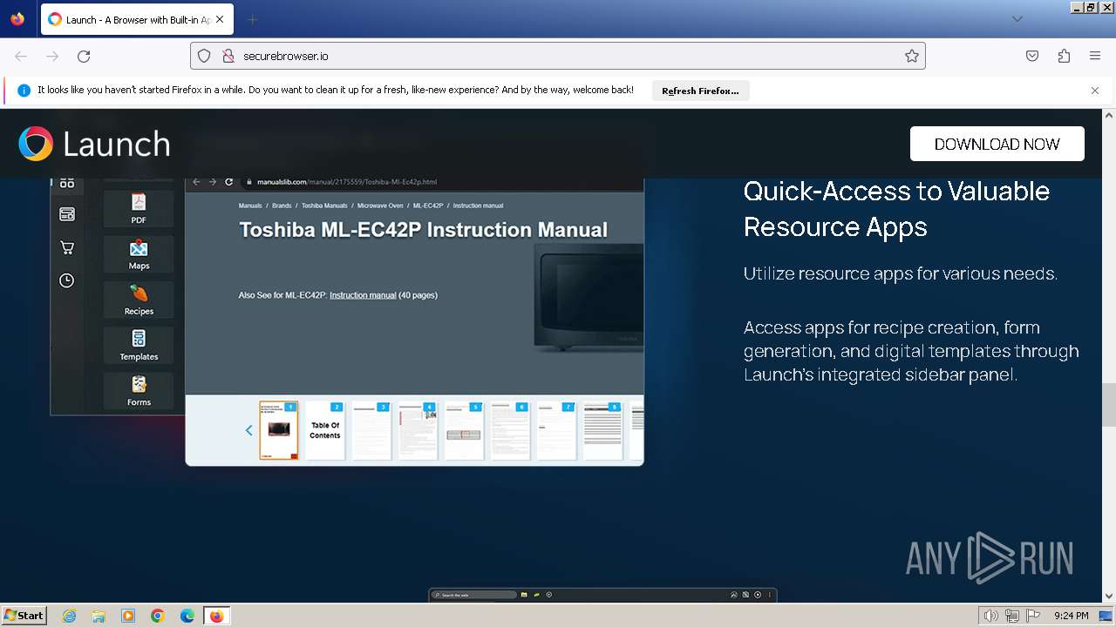Screen dimensions: 1116x627
Task: Click the network tray icon
Action: [x=1011, y=616]
